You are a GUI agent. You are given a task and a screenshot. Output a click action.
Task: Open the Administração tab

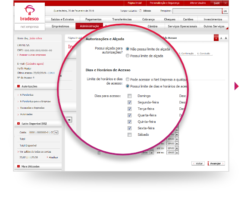coord(89,26)
